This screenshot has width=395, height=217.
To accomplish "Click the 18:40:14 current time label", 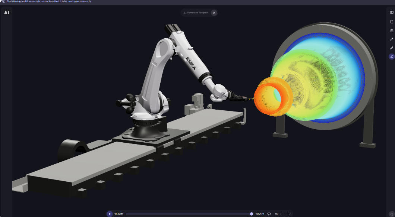I will point(119,214).
